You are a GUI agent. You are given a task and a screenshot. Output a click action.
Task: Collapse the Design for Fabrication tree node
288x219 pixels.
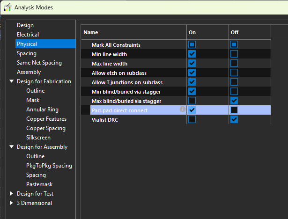pos(12,81)
